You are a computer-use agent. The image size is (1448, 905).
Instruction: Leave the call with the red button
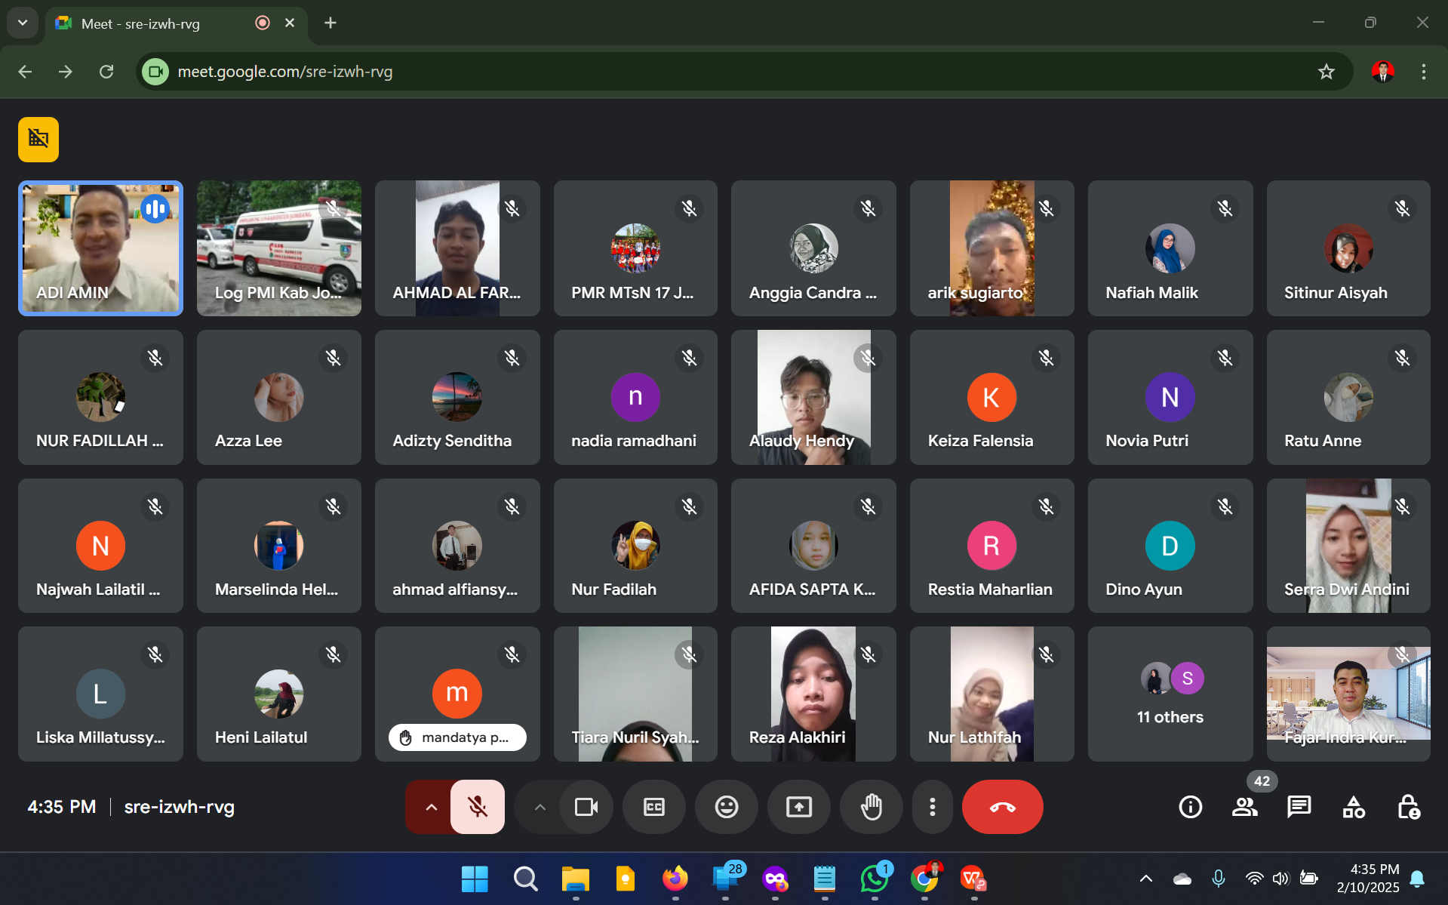1002,807
